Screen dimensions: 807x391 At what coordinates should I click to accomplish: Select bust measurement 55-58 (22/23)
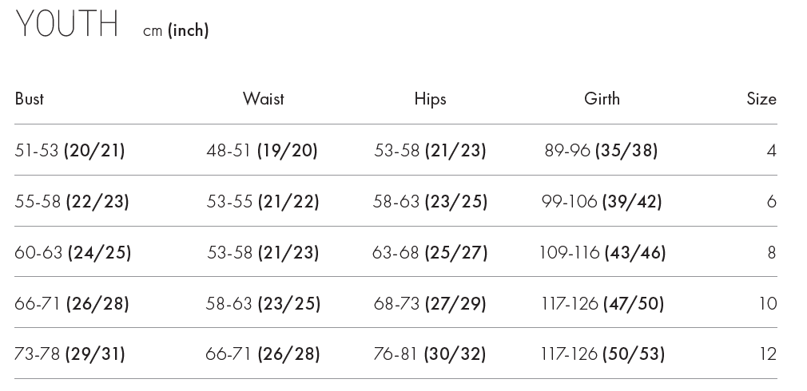72,201
